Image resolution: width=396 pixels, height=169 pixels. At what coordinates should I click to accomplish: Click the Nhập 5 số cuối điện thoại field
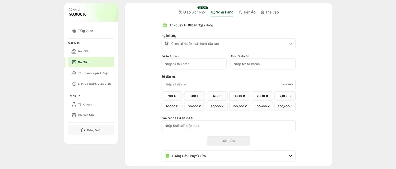228,126
